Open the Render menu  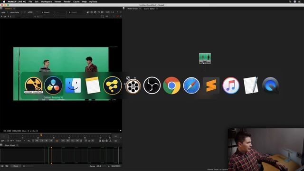[67, 1]
